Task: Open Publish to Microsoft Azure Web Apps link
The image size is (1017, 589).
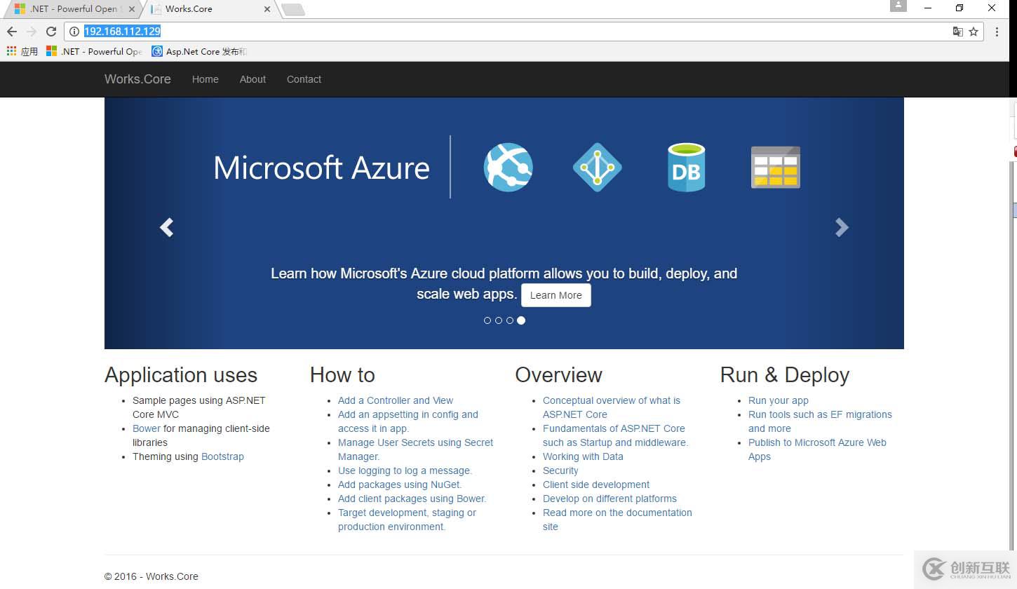Action: (x=817, y=449)
